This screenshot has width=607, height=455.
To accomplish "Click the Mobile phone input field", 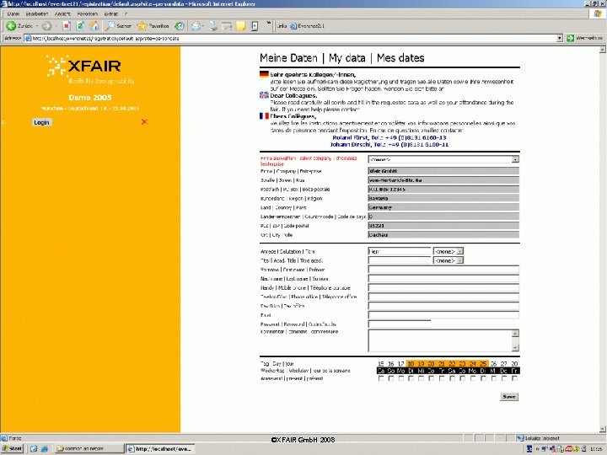I will (443, 288).
